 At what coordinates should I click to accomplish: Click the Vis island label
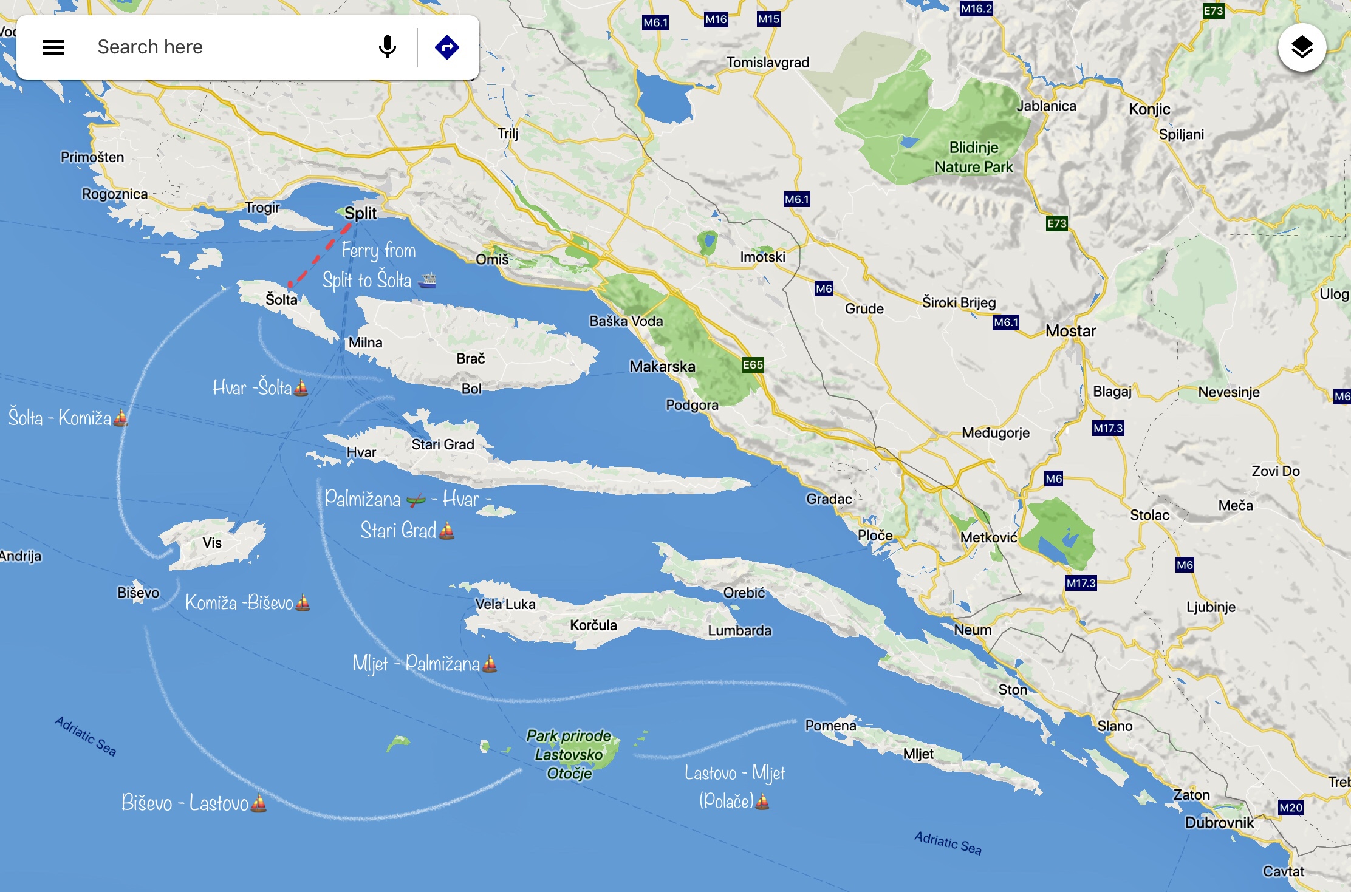pos(212,543)
